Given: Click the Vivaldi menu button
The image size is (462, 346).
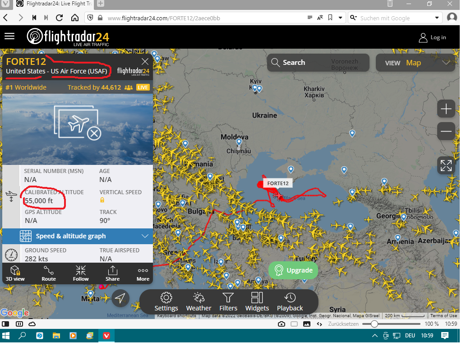Looking at the screenshot, I should tap(5, 4).
